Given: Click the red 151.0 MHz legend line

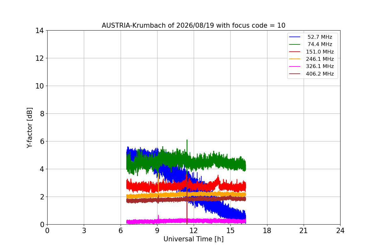Looking at the screenshot, I should (295, 52).
